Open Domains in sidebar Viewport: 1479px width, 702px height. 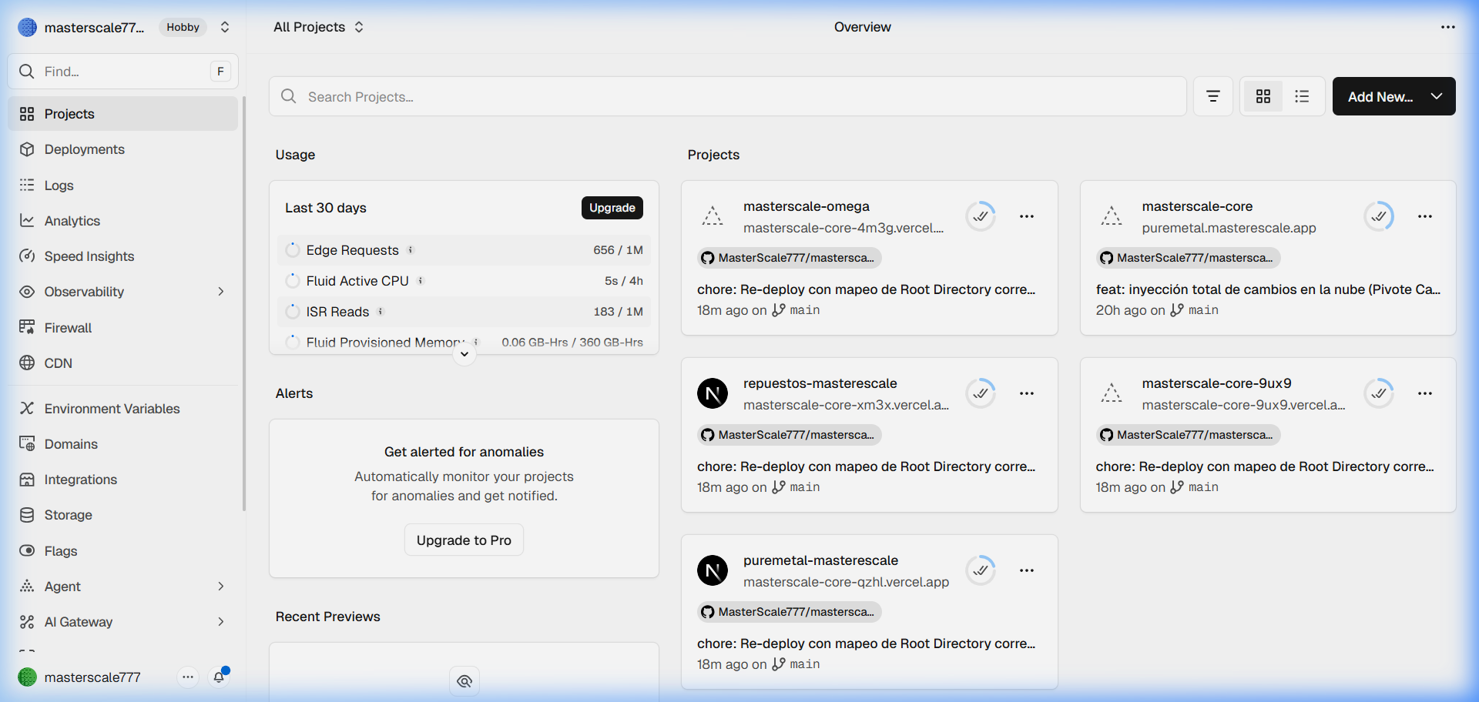coord(123,444)
